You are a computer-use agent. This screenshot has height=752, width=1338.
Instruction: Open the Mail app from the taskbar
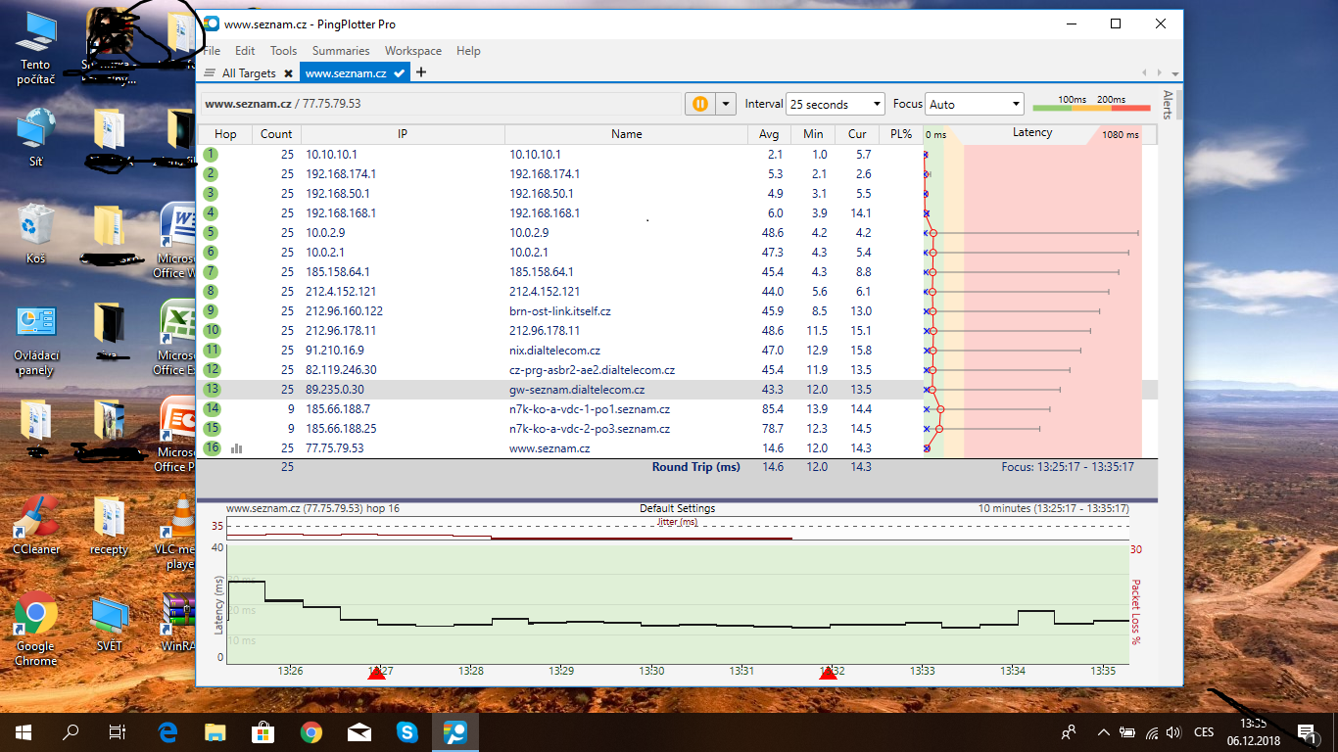(x=358, y=732)
